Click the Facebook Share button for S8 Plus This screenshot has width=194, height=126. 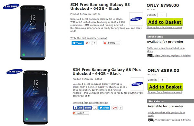click(x=88, y=108)
